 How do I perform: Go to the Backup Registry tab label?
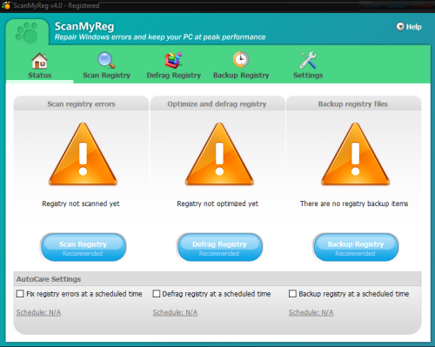coord(241,76)
